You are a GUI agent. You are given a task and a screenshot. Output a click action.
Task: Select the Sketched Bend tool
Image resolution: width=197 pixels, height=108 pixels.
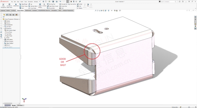click(33, 6)
